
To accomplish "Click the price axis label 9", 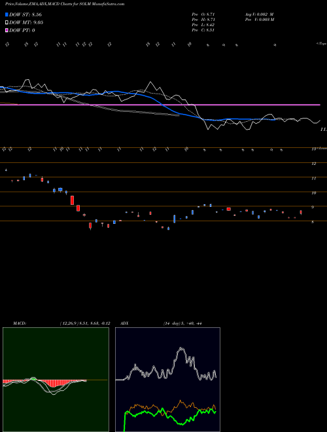I will point(313,207).
